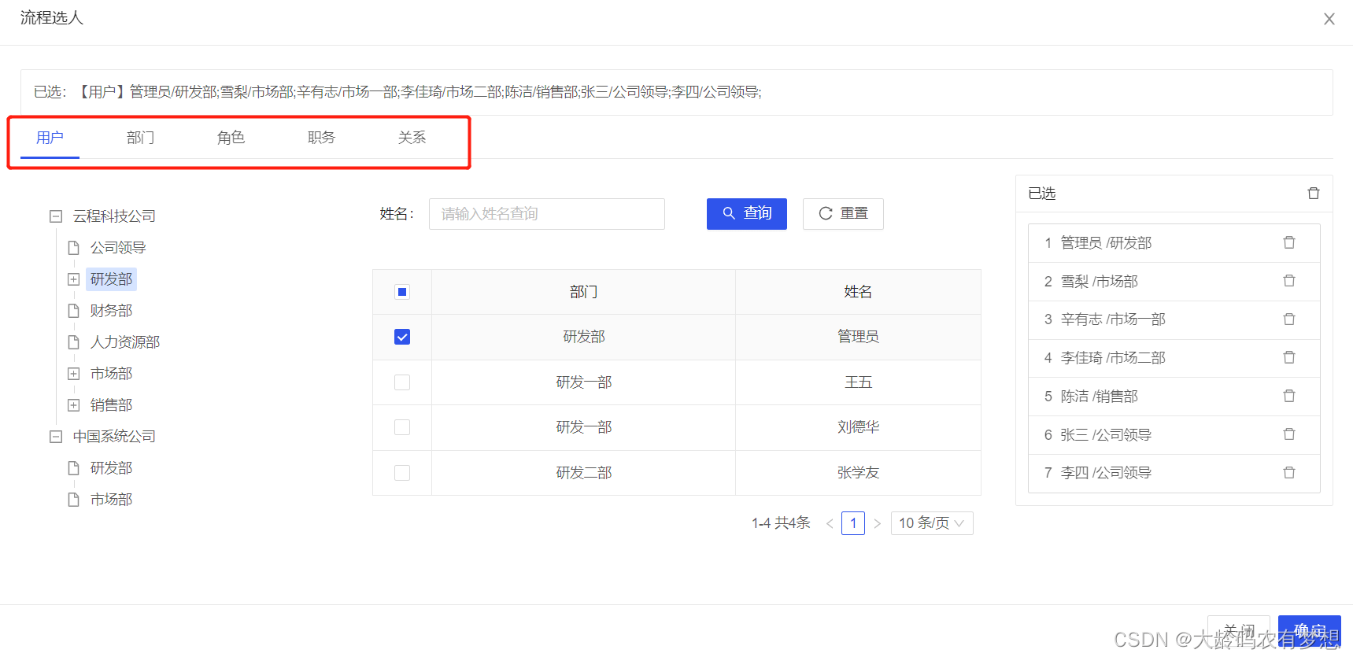Screen dimensions: 1353x657
Task: Switch to the 用户 tab
Action: pyautogui.click(x=50, y=138)
